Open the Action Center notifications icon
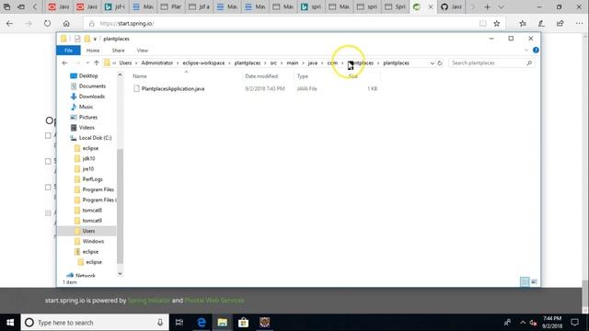The height and width of the screenshot is (331, 589). (x=574, y=323)
